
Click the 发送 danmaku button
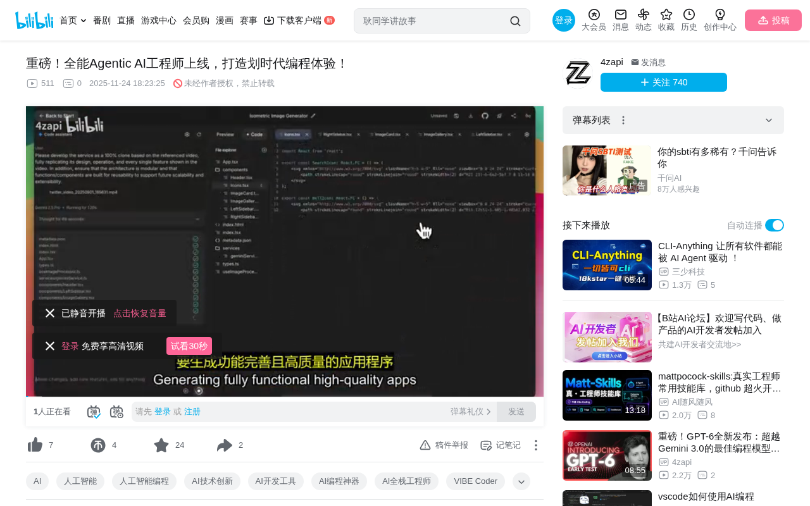[x=516, y=412]
